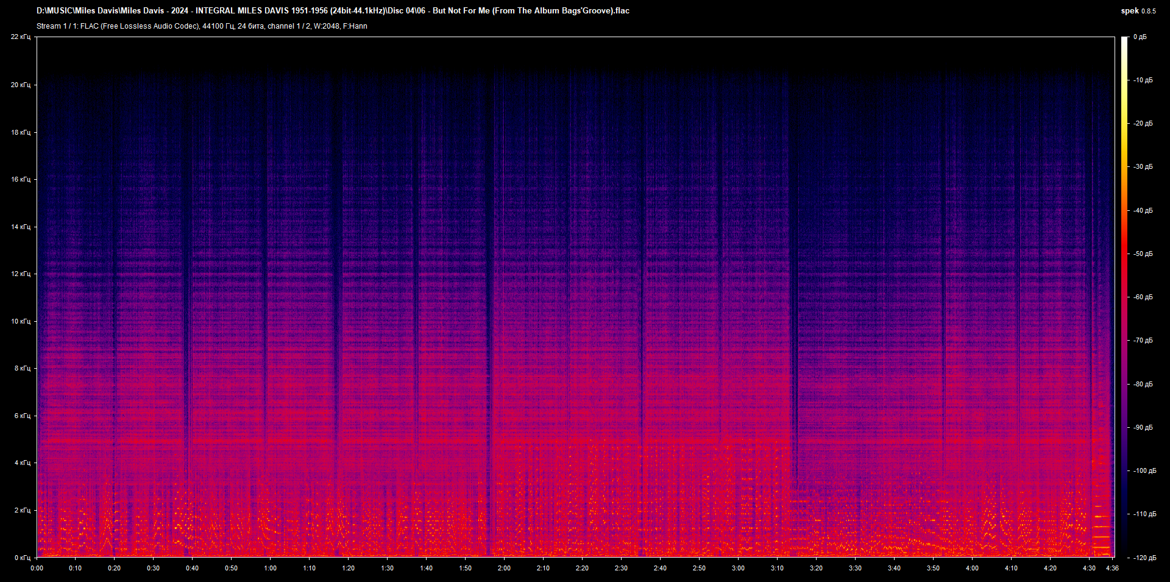1170x582 pixels.
Task: Click the '-10 дБ' level label
Action: pos(1143,80)
